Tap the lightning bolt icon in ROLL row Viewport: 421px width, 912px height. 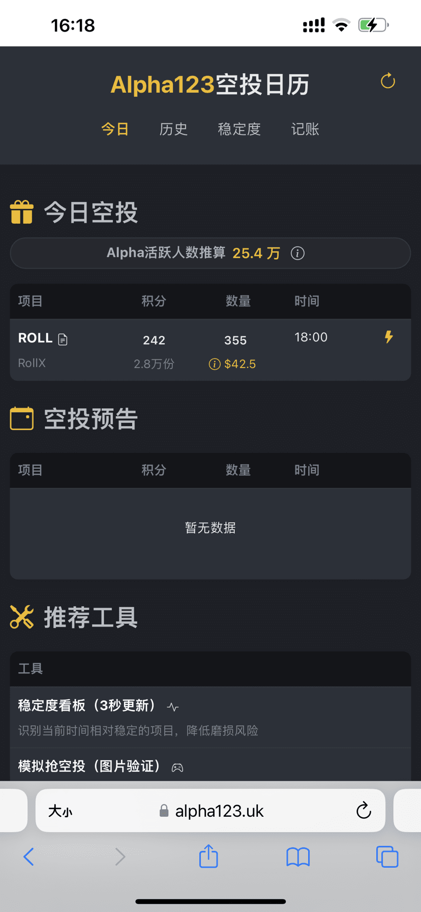click(x=389, y=337)
